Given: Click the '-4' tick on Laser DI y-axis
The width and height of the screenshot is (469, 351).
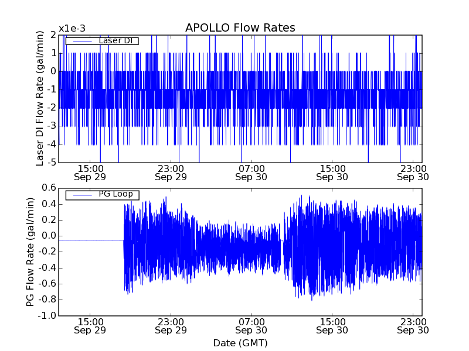Looking at the screenshot, I should (x=52, y=144).
